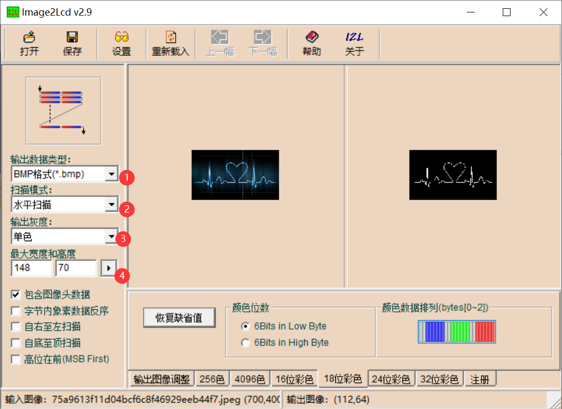Click the input heartbeat image preview

click(x=235, y=175)
